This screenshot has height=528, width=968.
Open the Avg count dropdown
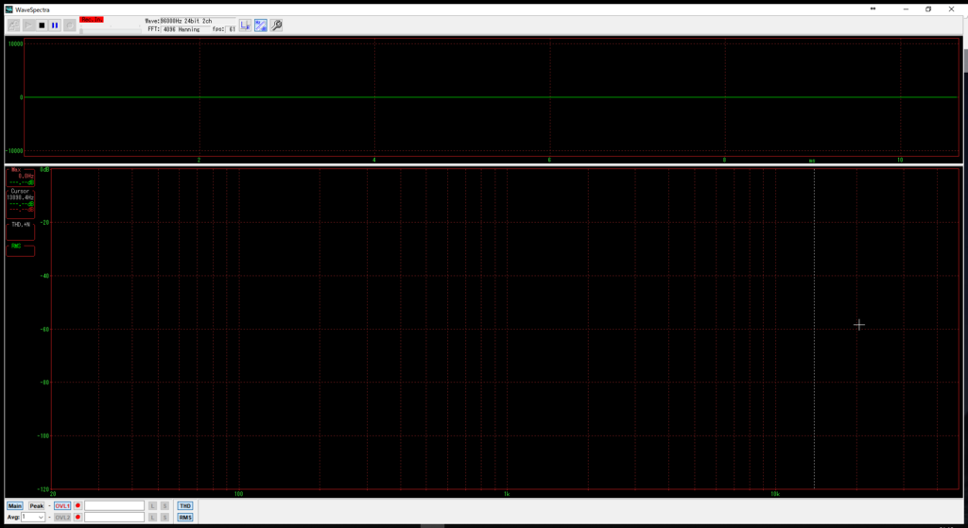pos(33,517)
